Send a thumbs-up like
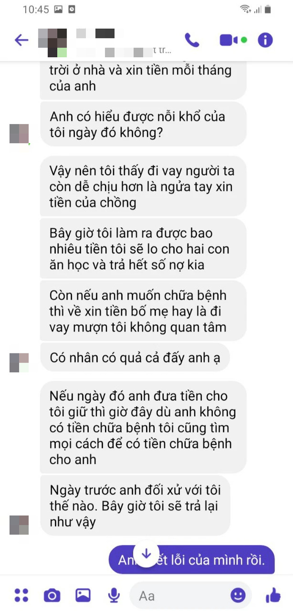Screen dimensions: 293x611 [273, 595]
